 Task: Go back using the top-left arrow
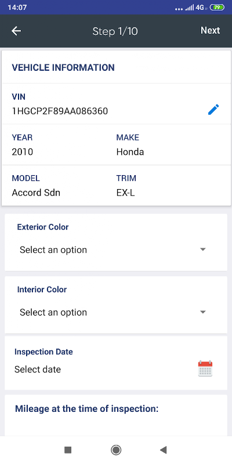(x=16, y=31)
